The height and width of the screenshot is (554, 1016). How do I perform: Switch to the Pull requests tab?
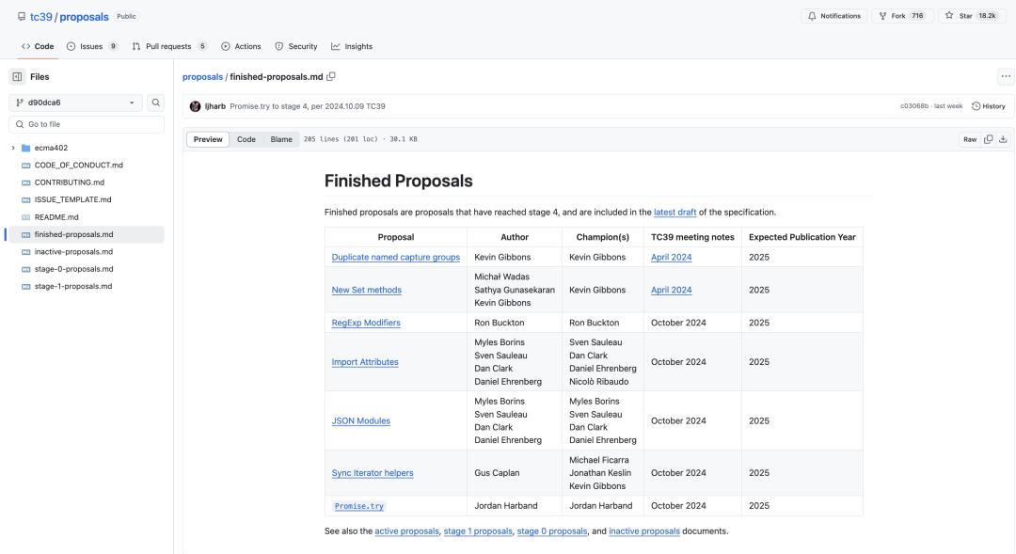click(x=169, y=47)
